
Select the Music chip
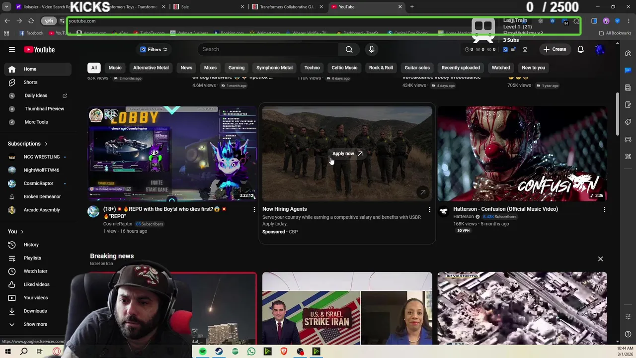[x=115, y=68]
